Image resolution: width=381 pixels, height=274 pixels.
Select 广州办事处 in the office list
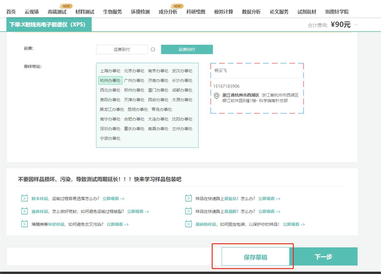click(x=134, y=80)
